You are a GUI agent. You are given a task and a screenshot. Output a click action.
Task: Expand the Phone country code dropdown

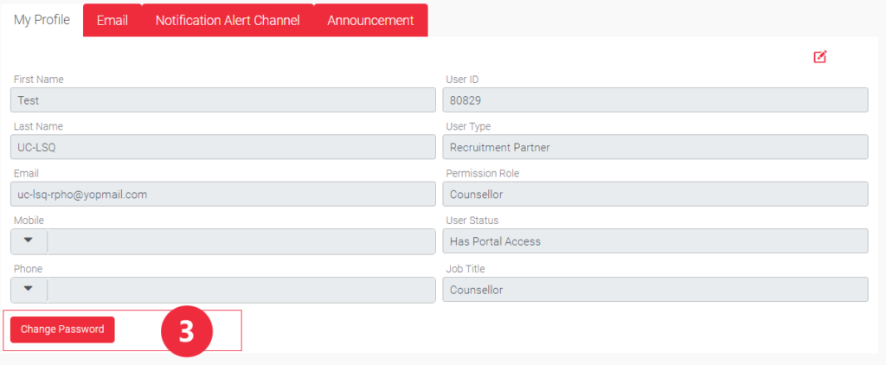tap(29, 290)
